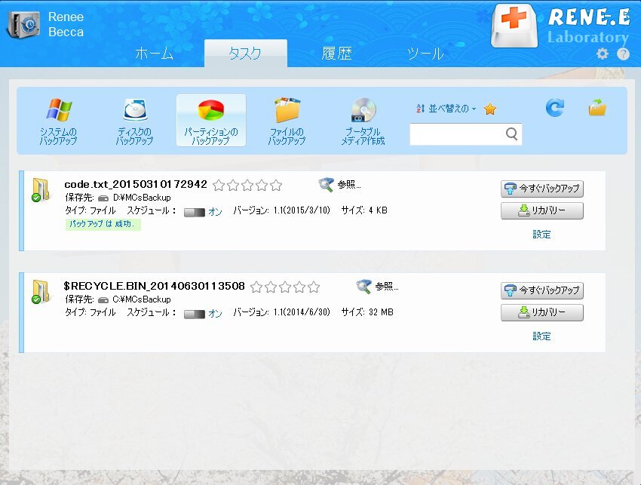Click the yellow favorites star icon

tap(489, 109)
